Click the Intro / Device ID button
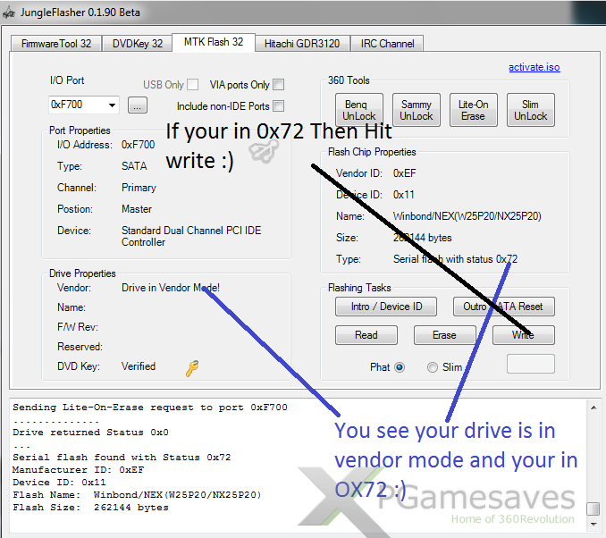Screen dimensions: 606x538 385,307
